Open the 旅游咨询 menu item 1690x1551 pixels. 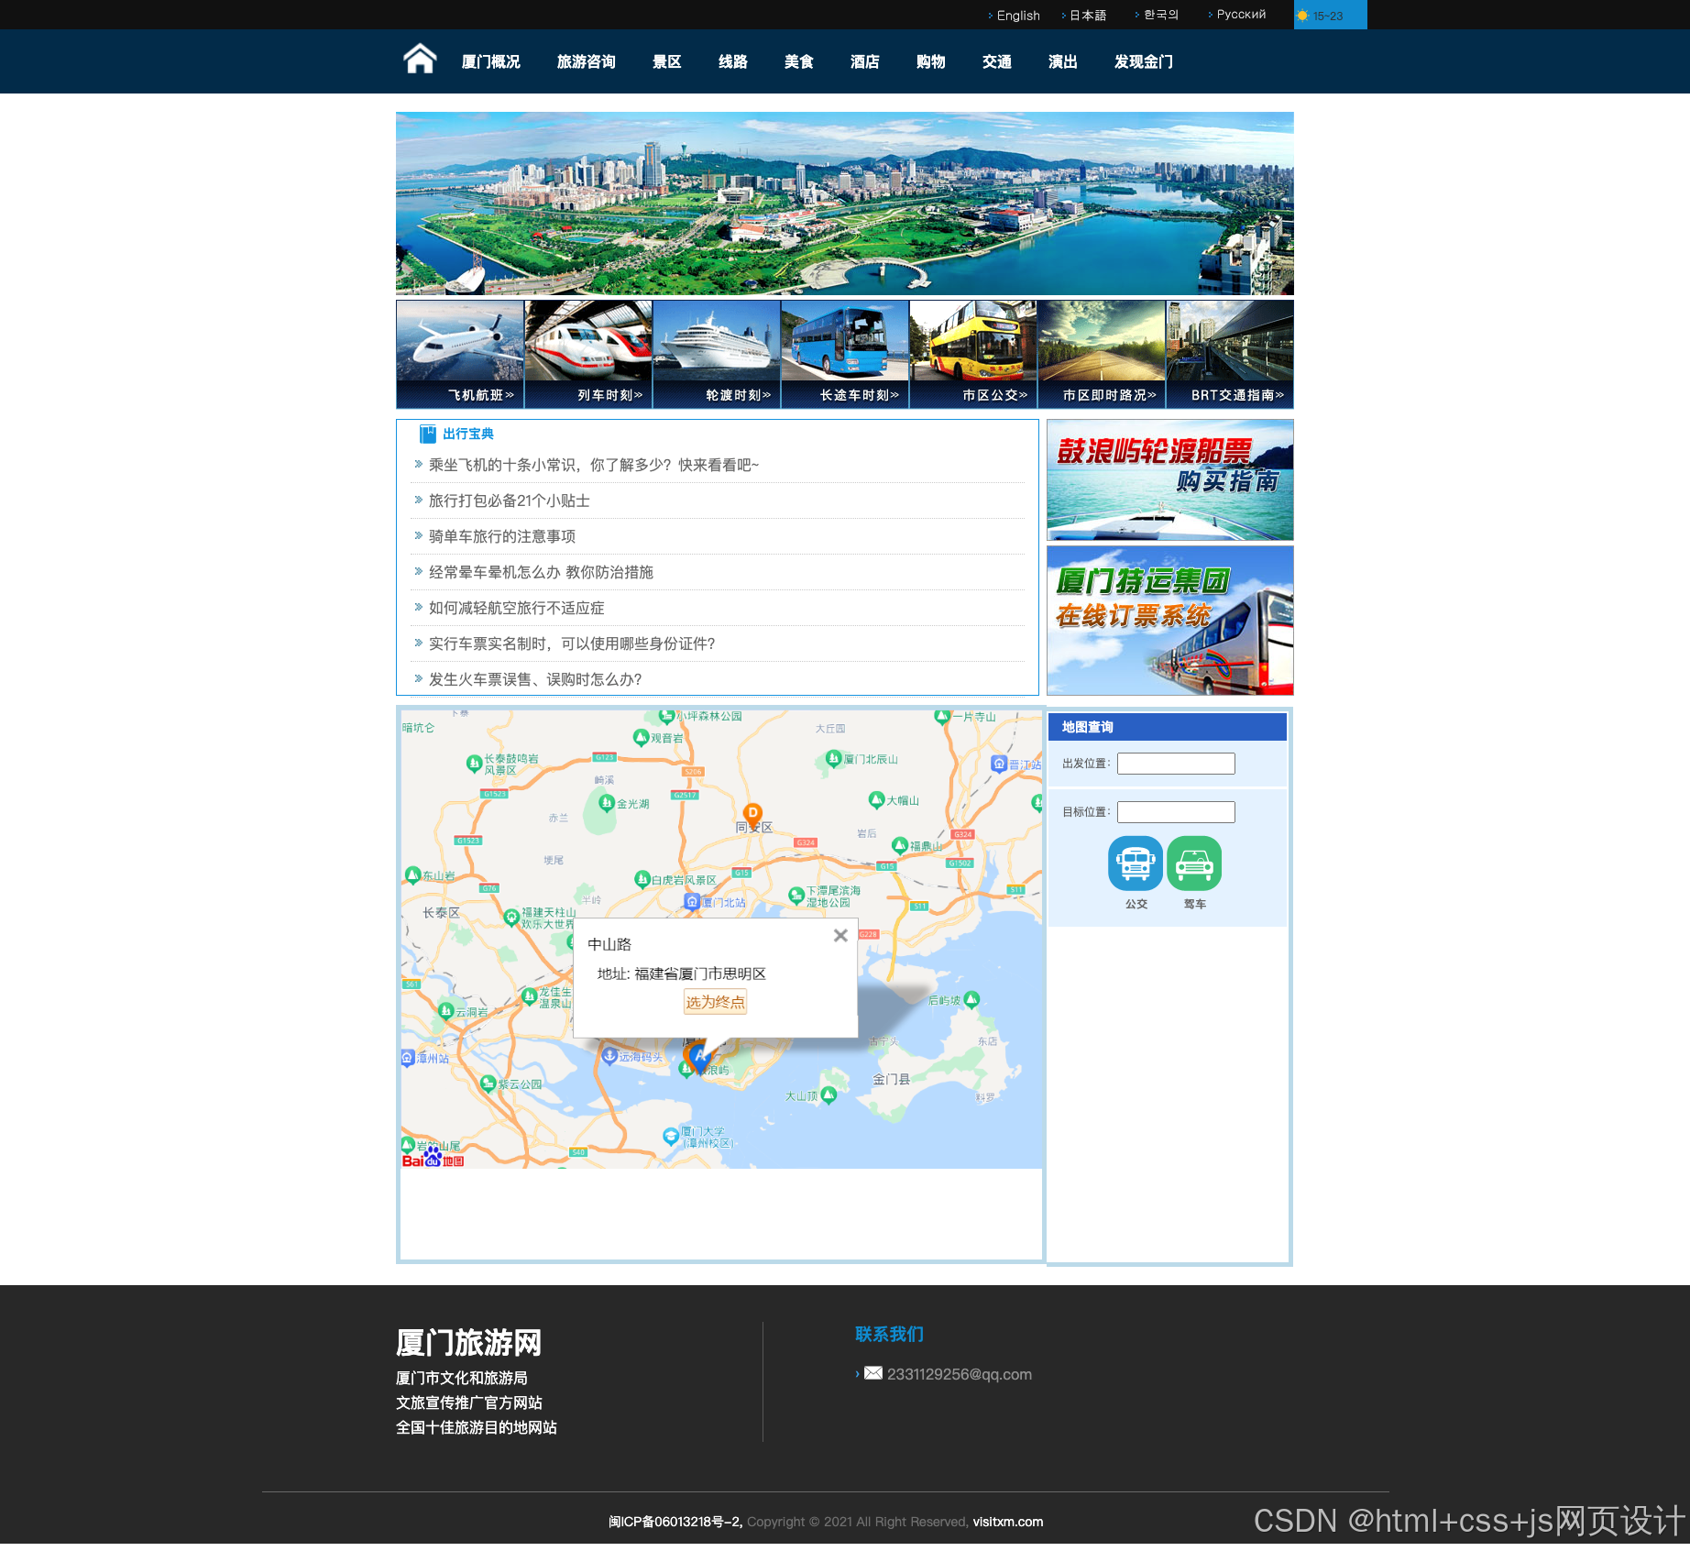pos(586,61)
